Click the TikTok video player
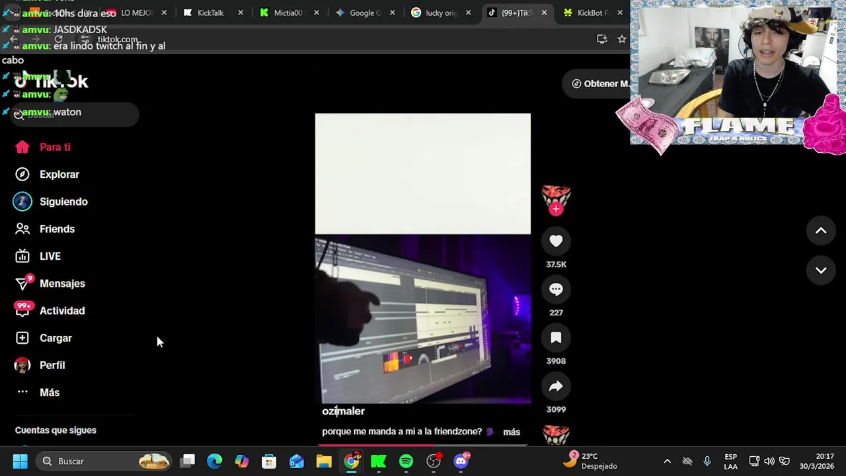The height and width of the screenshot is (476, 846). (x=423, y=258)
